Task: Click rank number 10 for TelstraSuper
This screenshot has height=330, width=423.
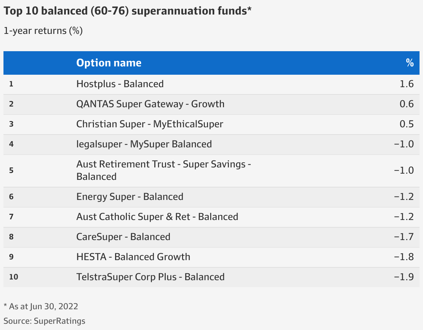Action: [x=13, y=277]
